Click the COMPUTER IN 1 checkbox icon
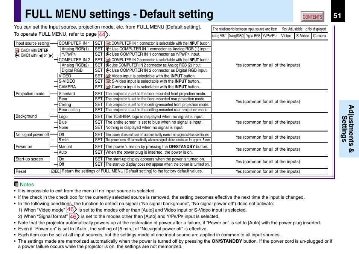This screenshot has width=359, height=254. pyautogui.click(x=108, y=44)
